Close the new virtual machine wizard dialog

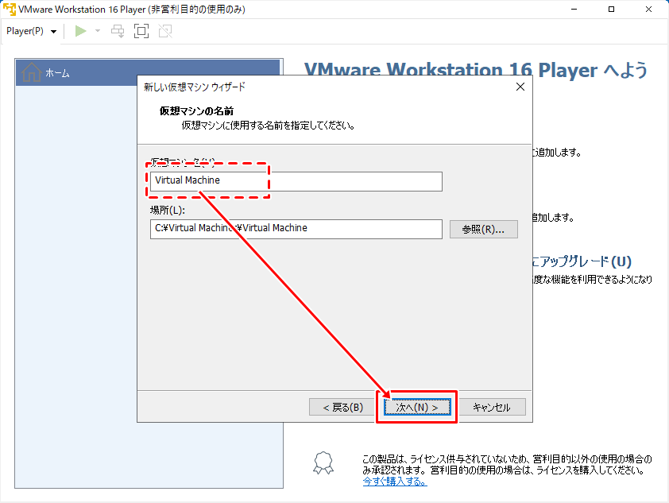[520, 87]
